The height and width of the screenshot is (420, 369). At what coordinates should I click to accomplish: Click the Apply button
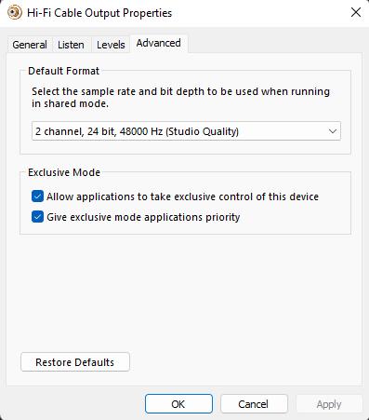point(329,404)
